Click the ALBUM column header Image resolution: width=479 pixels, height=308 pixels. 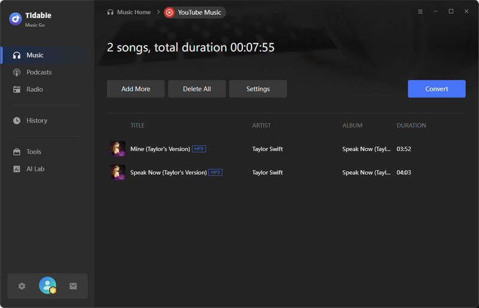point(352,125)
